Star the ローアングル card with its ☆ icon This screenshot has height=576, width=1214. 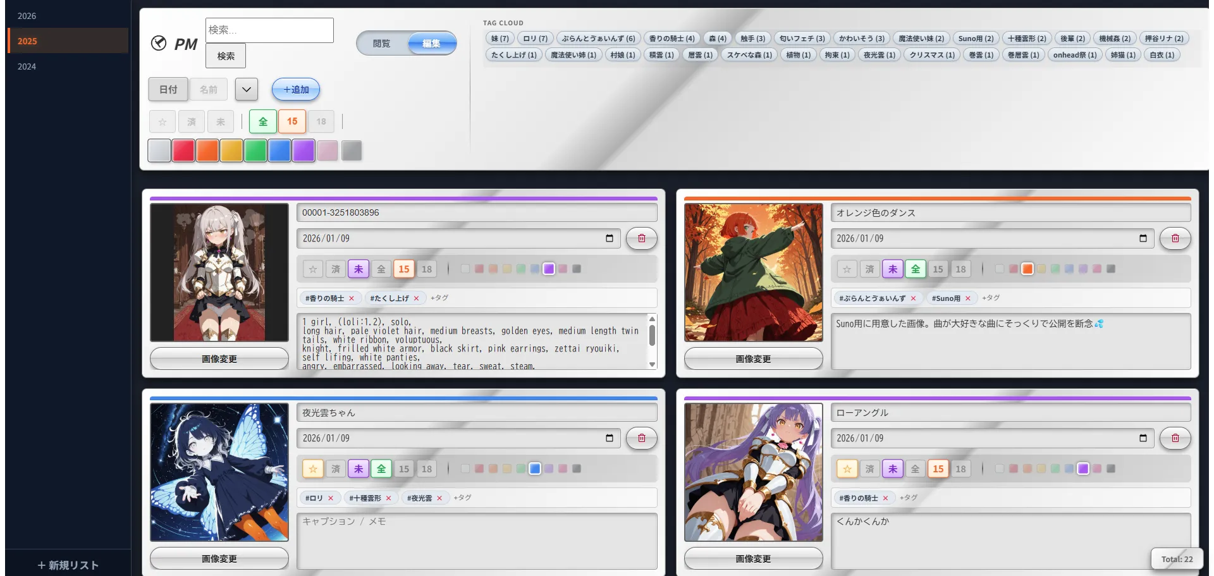(847, 469)
